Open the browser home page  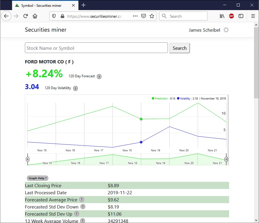pos(35,16)
